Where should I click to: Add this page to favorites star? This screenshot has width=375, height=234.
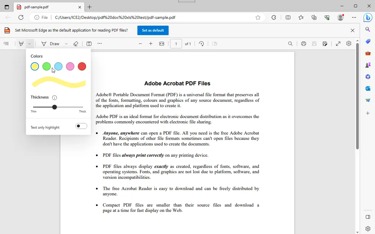click(x=258, y=17)
